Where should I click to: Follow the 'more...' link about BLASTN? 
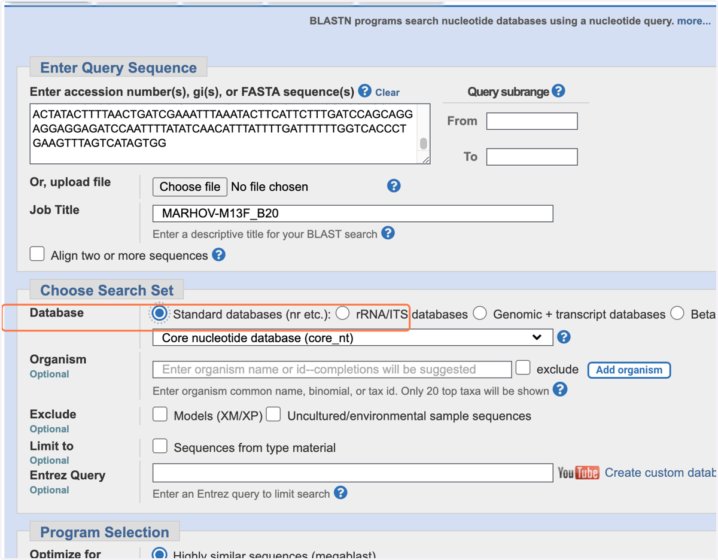pos(694,21)
